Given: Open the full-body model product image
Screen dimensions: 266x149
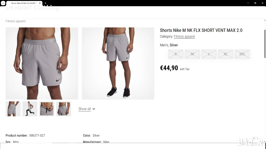Looking at the screenshot, I should tap(118, 63).
